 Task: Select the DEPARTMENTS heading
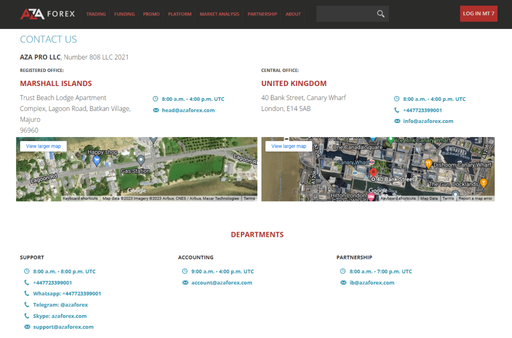pos(257,234)
